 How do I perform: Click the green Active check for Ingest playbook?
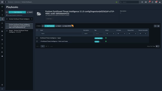[106, 38]
